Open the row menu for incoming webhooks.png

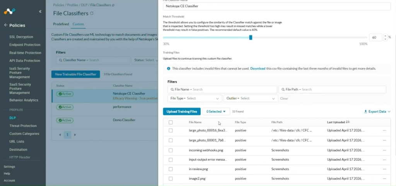(384, 150)
